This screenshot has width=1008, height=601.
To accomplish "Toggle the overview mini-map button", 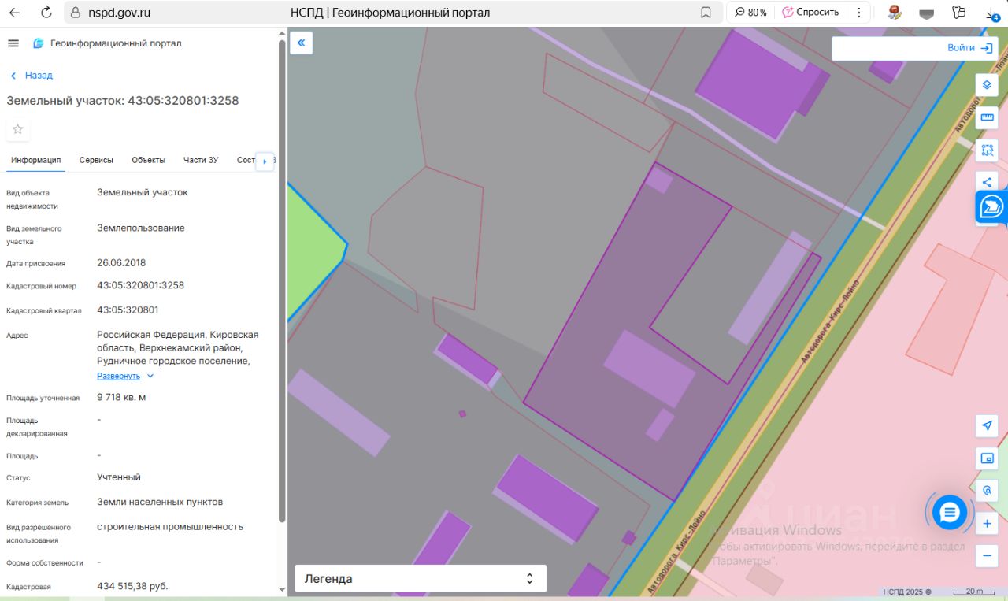I will (987, 458).
